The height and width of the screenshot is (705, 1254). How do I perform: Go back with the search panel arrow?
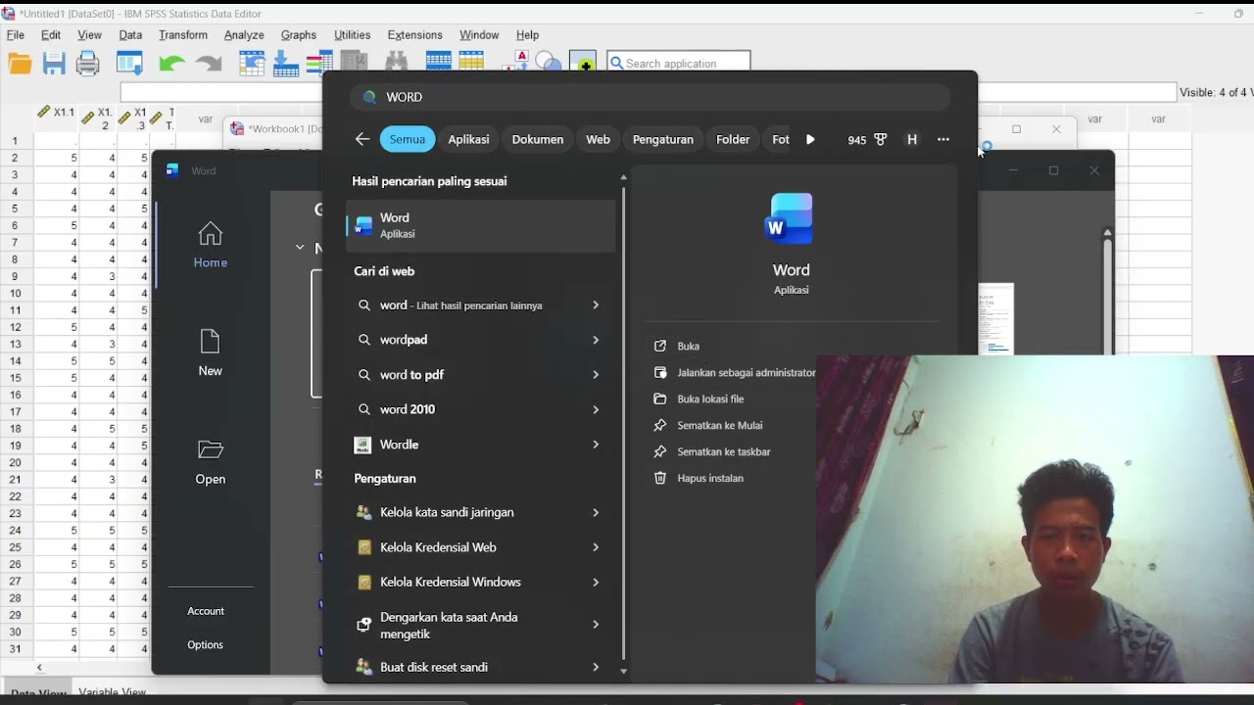point(362,139)
